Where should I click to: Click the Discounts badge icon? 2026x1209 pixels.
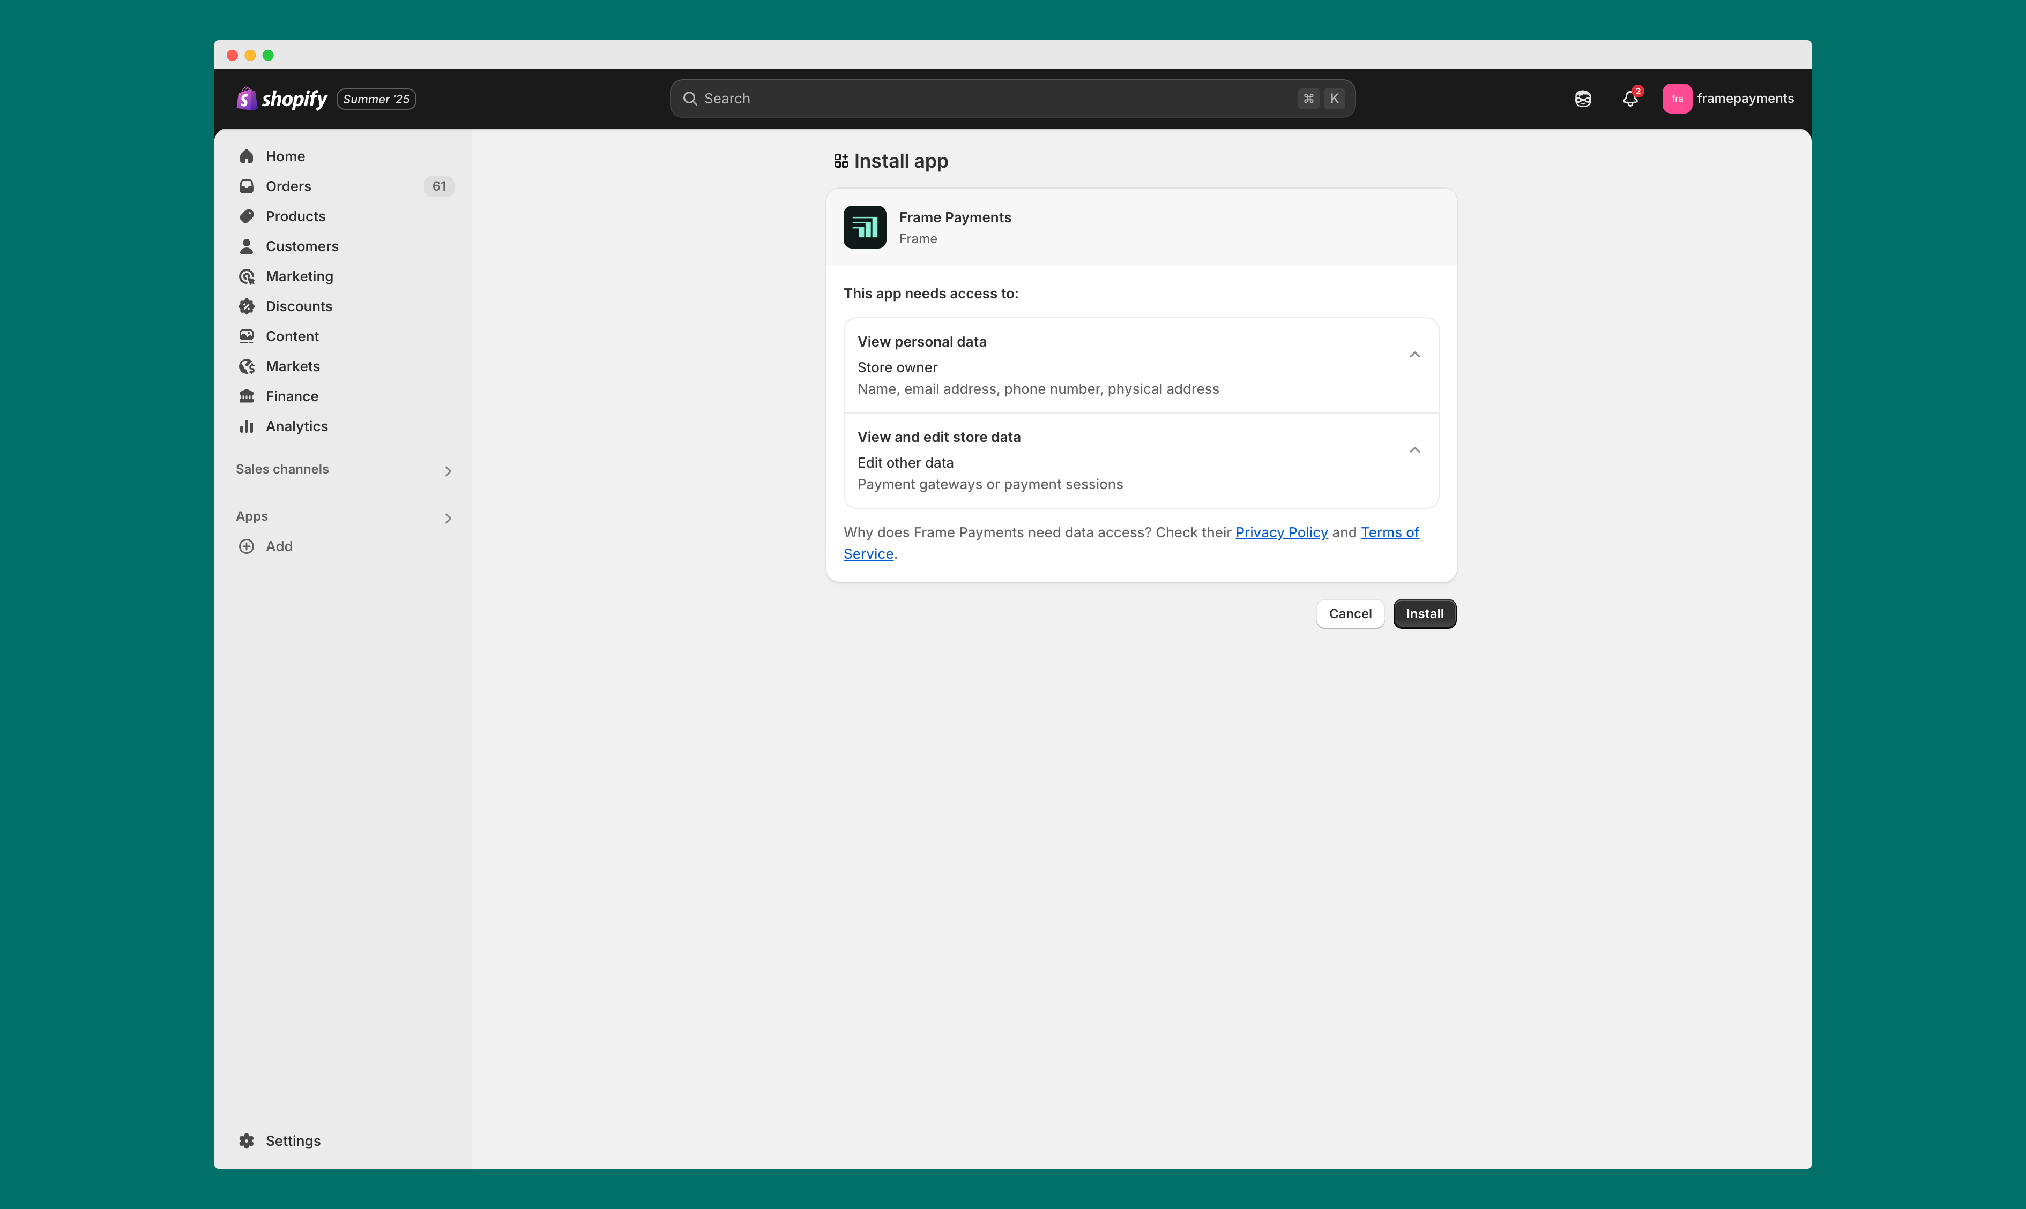[246, 306]
